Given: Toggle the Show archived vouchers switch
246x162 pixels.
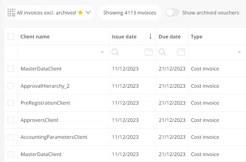Looking at the screenshot, I should pos(172,13).
